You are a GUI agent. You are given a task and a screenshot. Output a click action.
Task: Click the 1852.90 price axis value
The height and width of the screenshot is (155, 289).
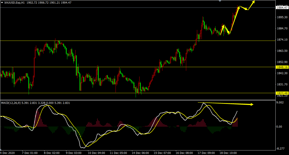(282, 62)
